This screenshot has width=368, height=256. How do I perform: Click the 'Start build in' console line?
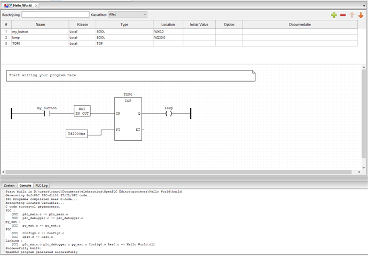pyautogui.click(x=93, y=191)
